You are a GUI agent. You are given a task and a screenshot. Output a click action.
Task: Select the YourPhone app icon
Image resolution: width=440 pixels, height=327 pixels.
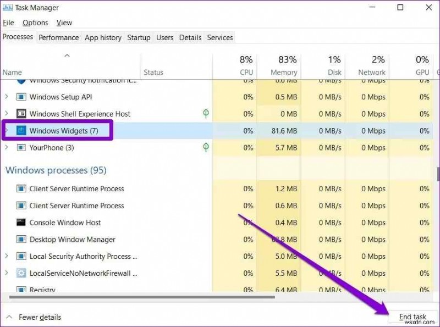[21, 148]
